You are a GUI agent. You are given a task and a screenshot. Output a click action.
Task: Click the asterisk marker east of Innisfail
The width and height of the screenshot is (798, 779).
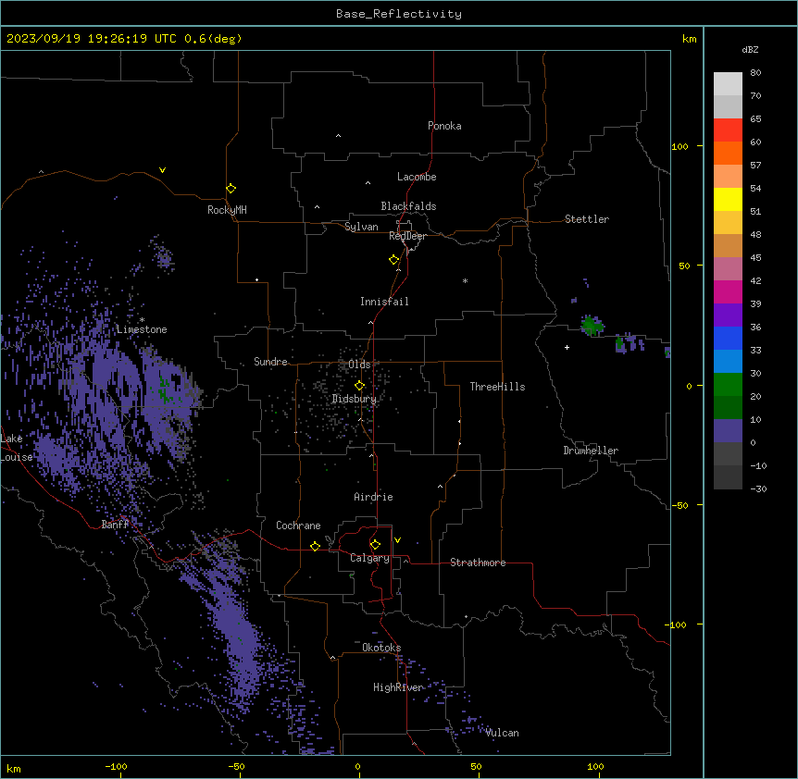465,280
